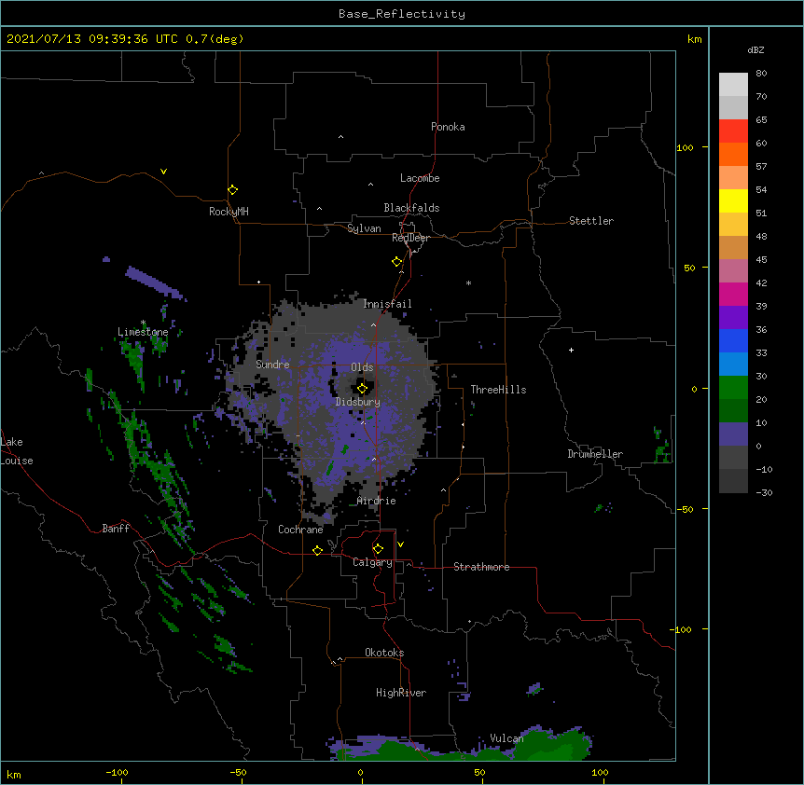804x785 pixels.
Task: Select the yellow marker near RockyMH
Action: tap(232, 189)
